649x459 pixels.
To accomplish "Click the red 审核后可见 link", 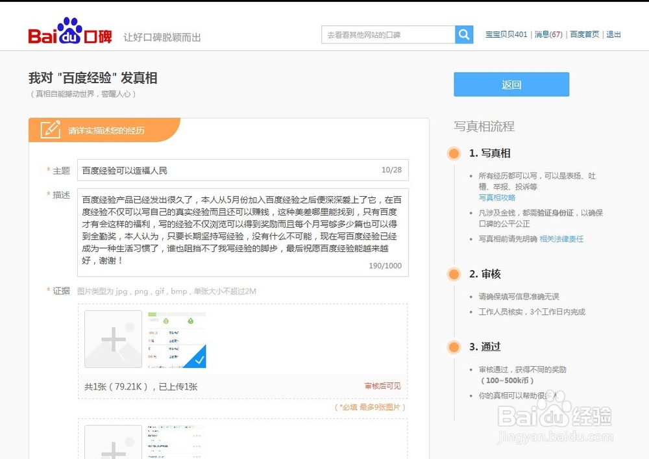I will tap(384, 384).
